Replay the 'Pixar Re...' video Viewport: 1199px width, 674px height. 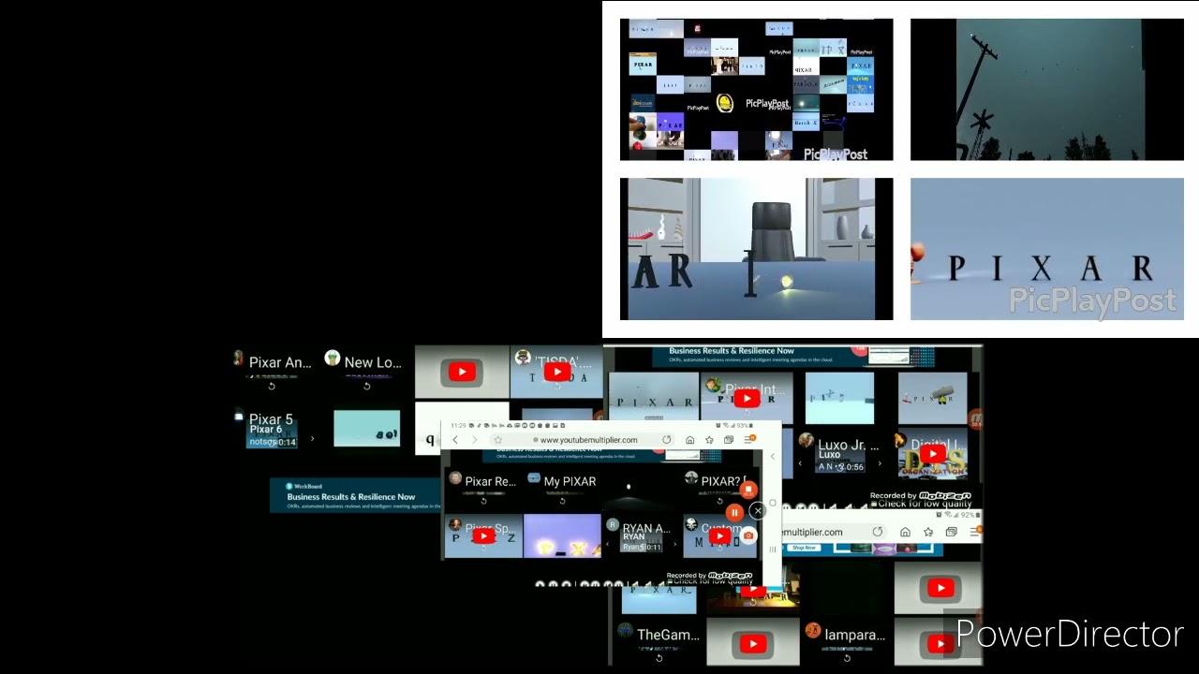(483, 501)
